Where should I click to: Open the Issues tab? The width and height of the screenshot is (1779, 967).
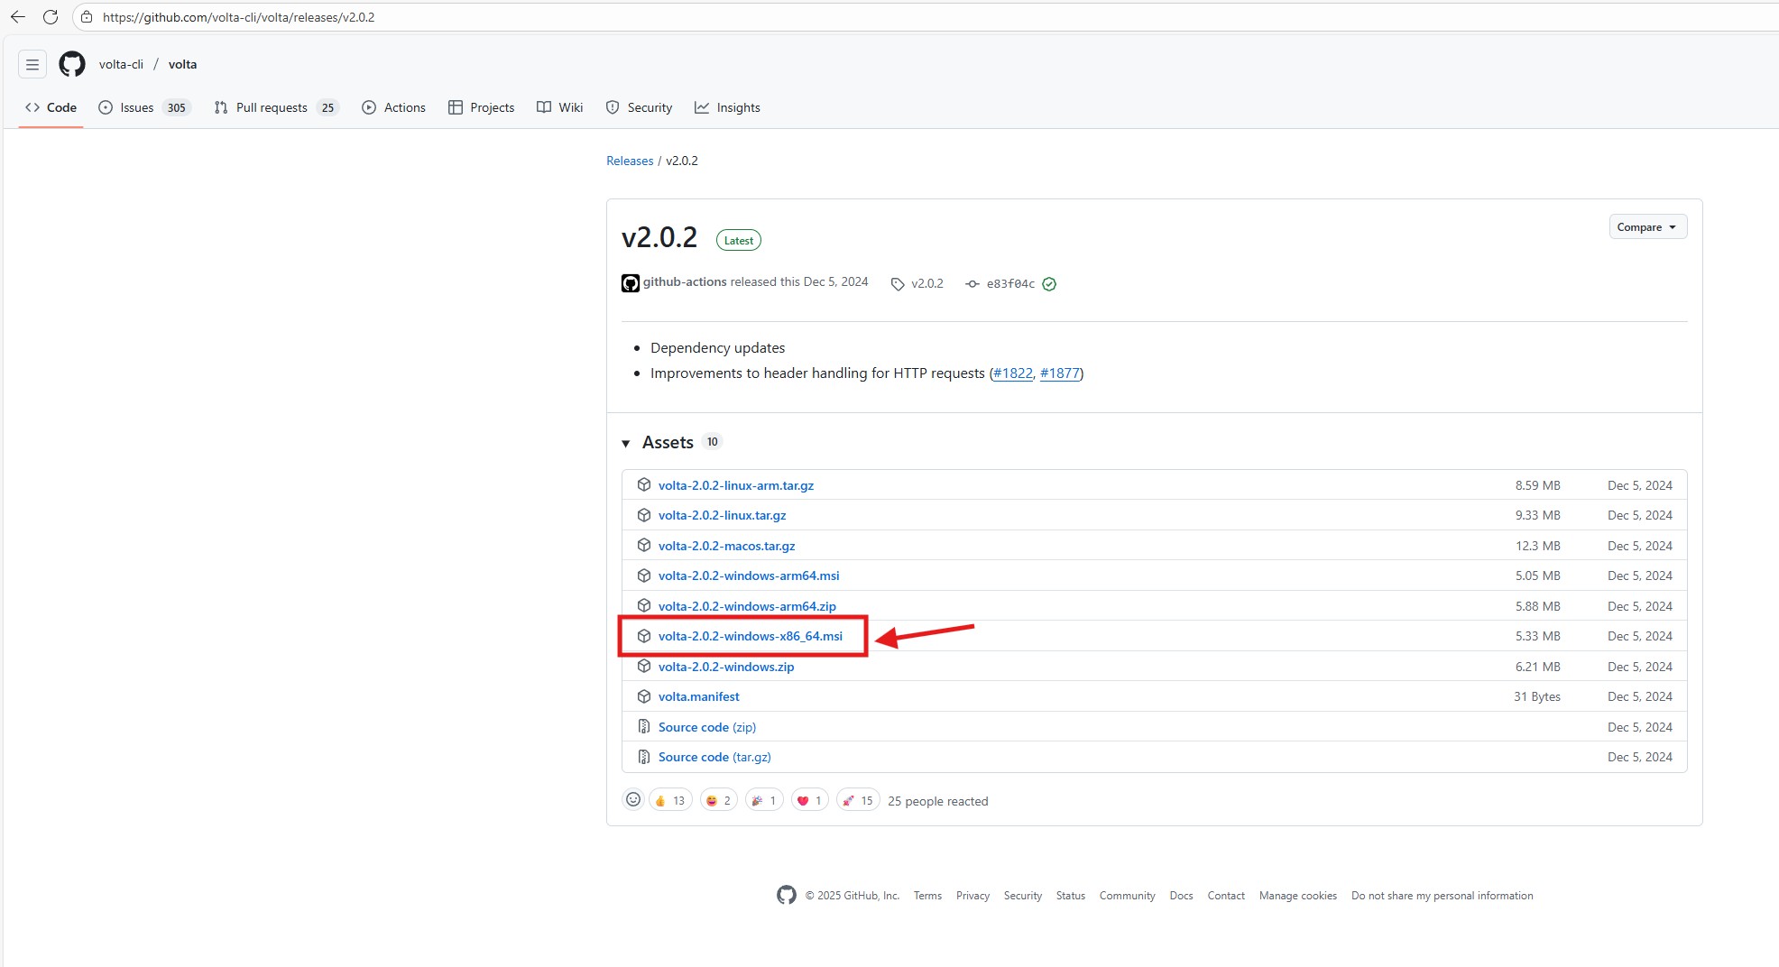[x=137, y=107]
